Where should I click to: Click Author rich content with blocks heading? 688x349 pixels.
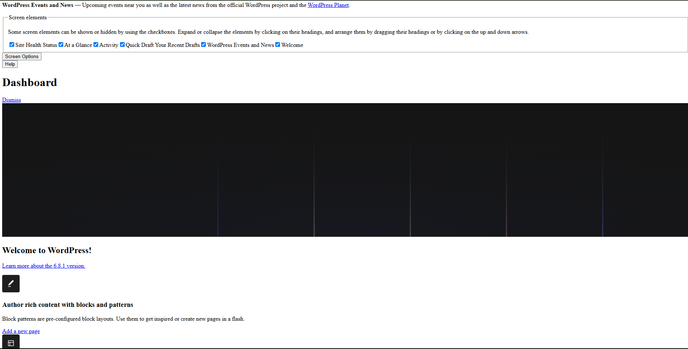click(x=68, y=305)
